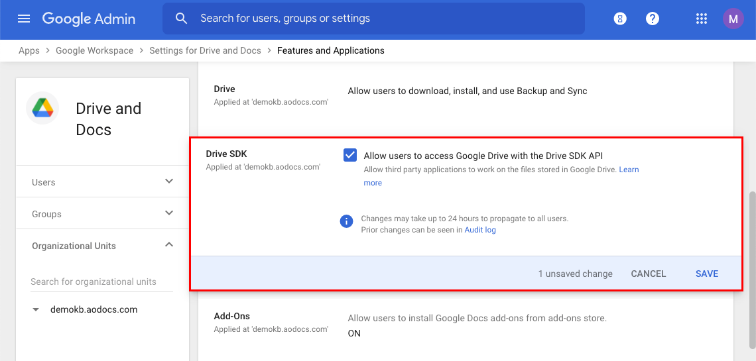This screenshot has height=361, width=756.
Task: Open the Google apps grid
Action: [x=702, y=19]
